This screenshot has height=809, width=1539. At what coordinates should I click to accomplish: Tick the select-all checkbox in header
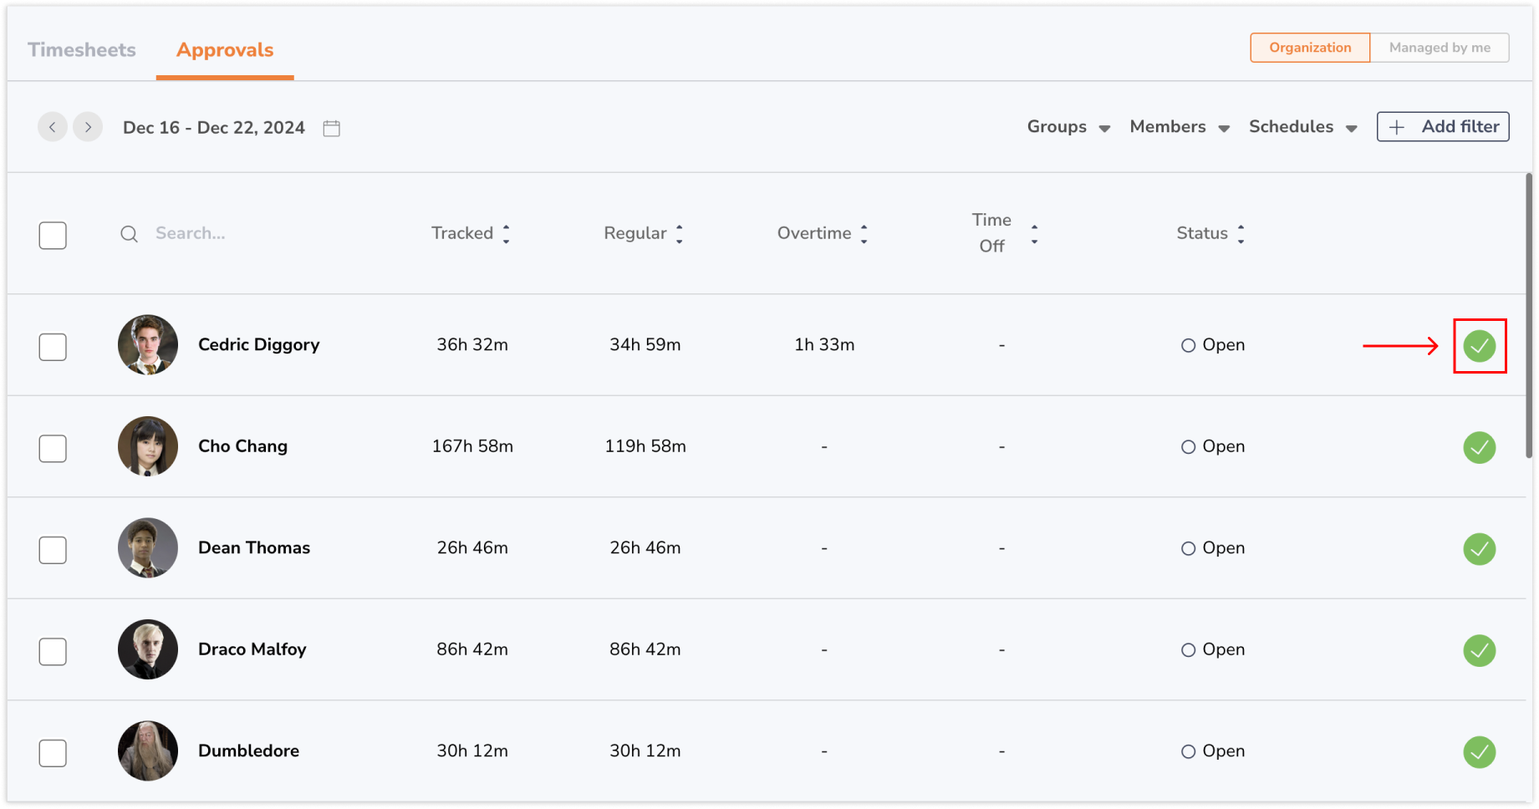coord(53,236)
